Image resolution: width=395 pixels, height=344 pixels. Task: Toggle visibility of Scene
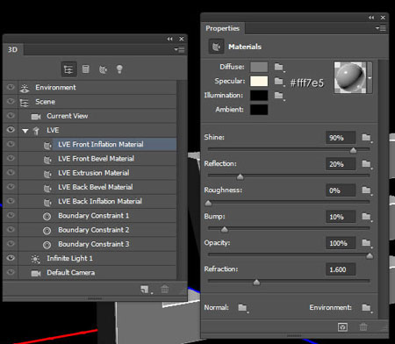(11, 101)
